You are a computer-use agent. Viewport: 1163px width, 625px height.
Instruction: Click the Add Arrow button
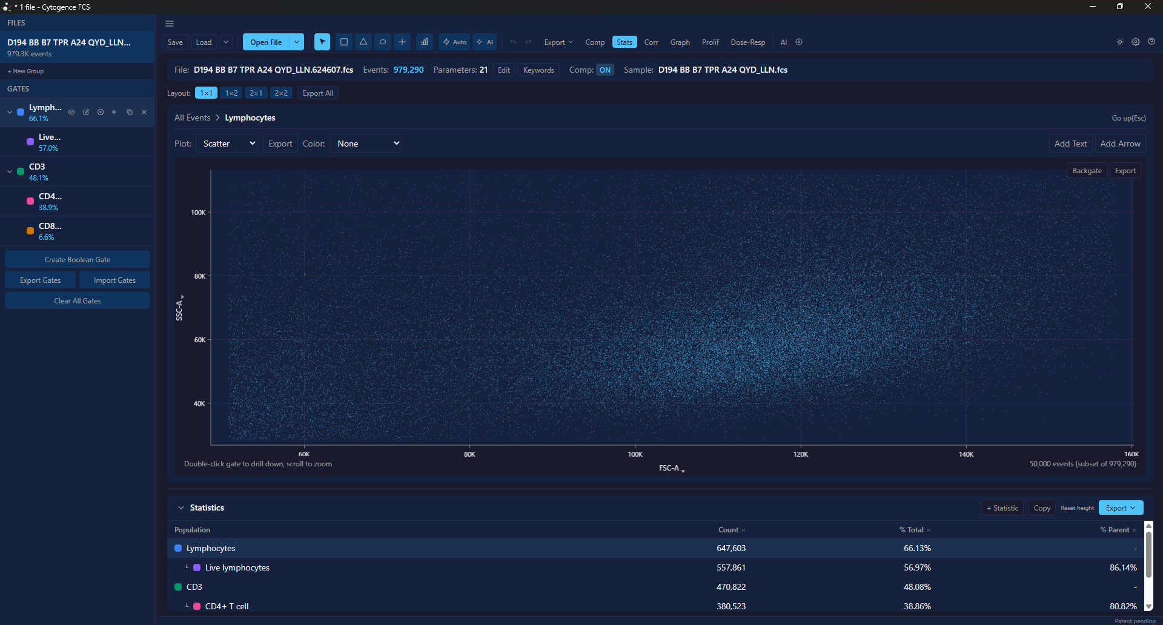click(x=1120, y=144)
